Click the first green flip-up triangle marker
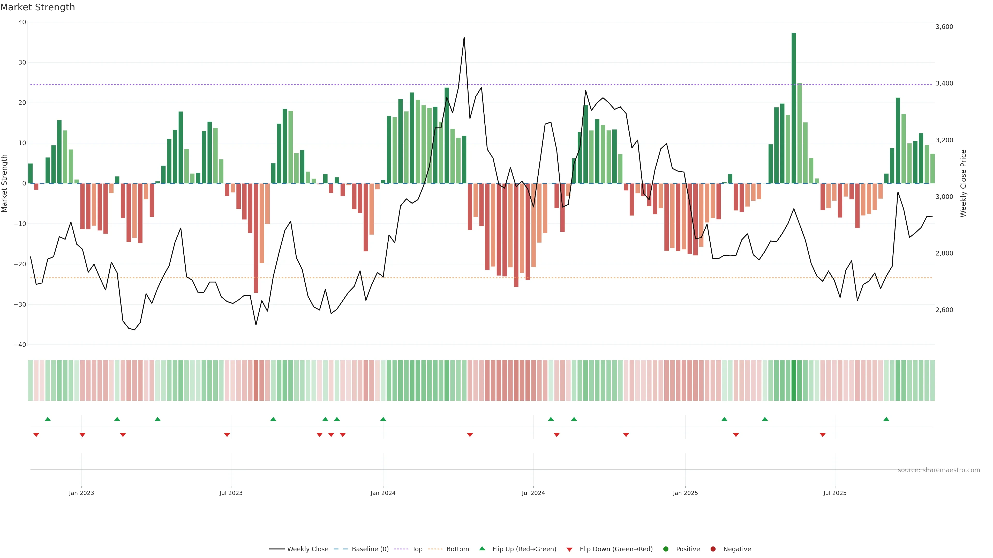The image size is (993, 558). point(48,419)
